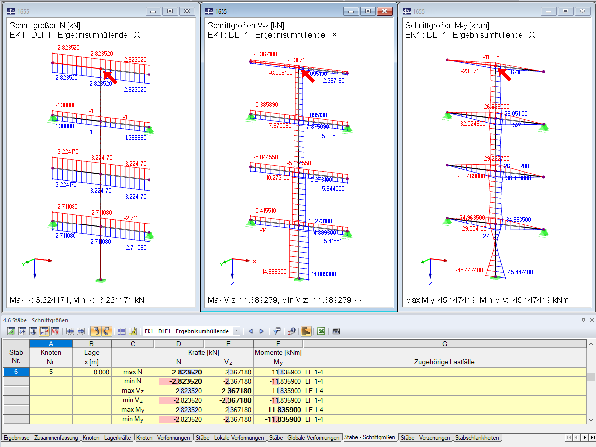Click the vertical scrollbar thumb of the table
596x447 pixels.
591,377
